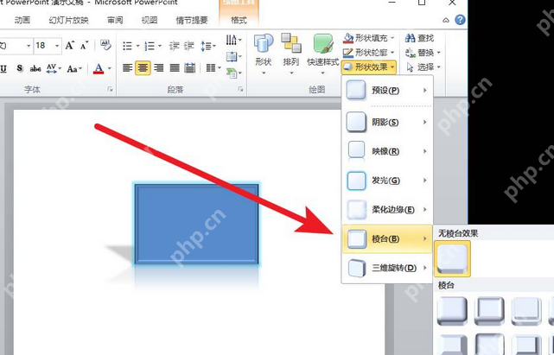This screenshot has width=554, height=355.
Task: Open the columns dropdown
Action: (x=213, y=67)
